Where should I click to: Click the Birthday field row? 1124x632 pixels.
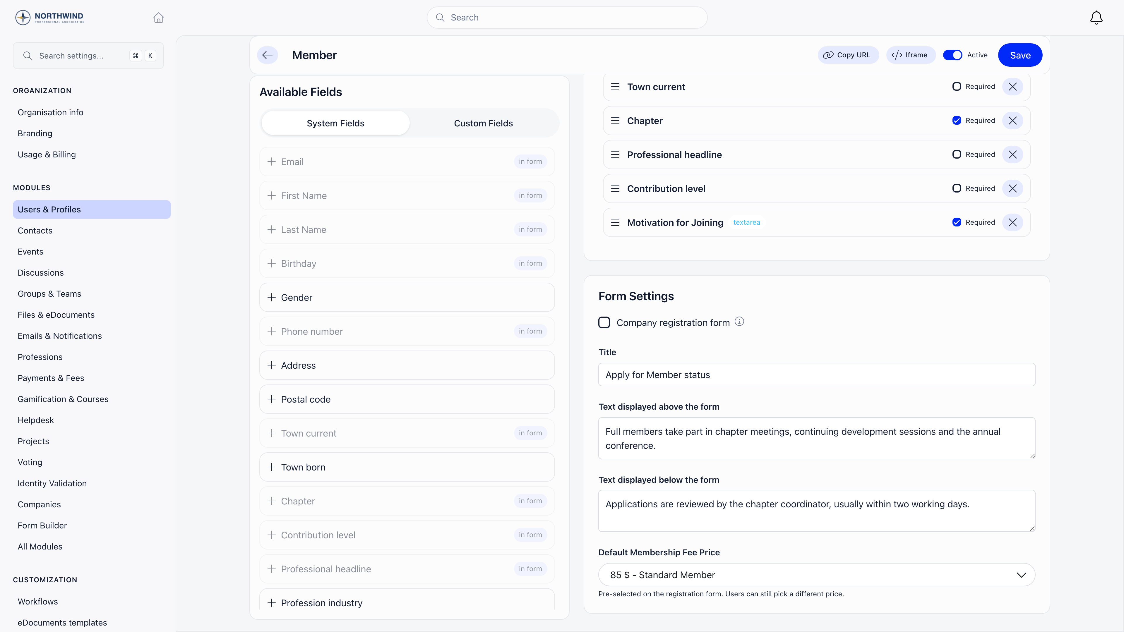pos(407,263)
